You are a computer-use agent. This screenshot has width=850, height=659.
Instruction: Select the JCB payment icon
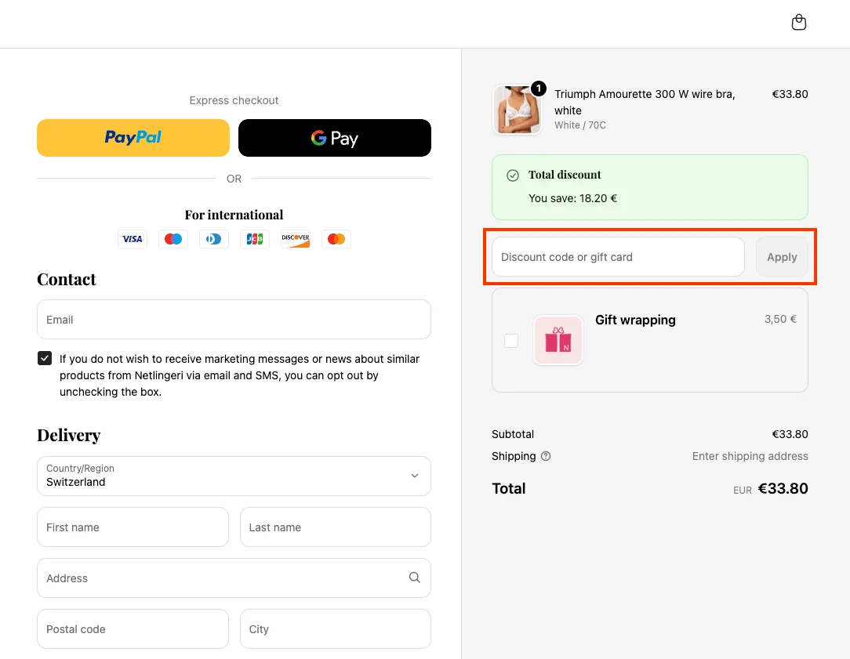pyautogui.click(x=254, y=239)
